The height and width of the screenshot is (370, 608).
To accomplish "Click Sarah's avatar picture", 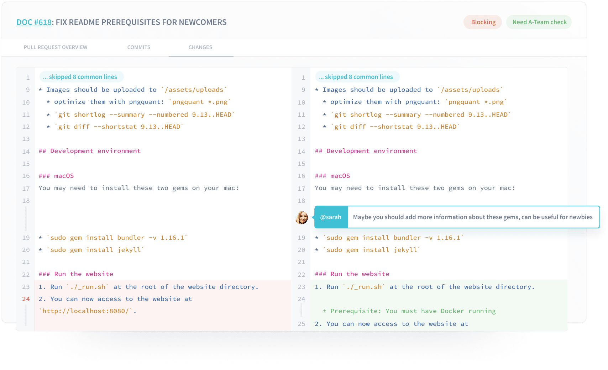I will pyautogui.click(x=302, y=217).
